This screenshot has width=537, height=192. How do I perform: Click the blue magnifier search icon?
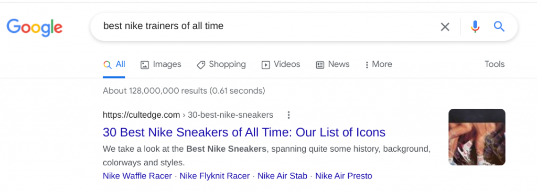point(499,26)
